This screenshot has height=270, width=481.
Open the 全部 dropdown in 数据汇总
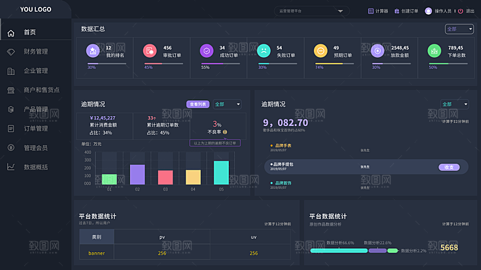pos(459,29)
